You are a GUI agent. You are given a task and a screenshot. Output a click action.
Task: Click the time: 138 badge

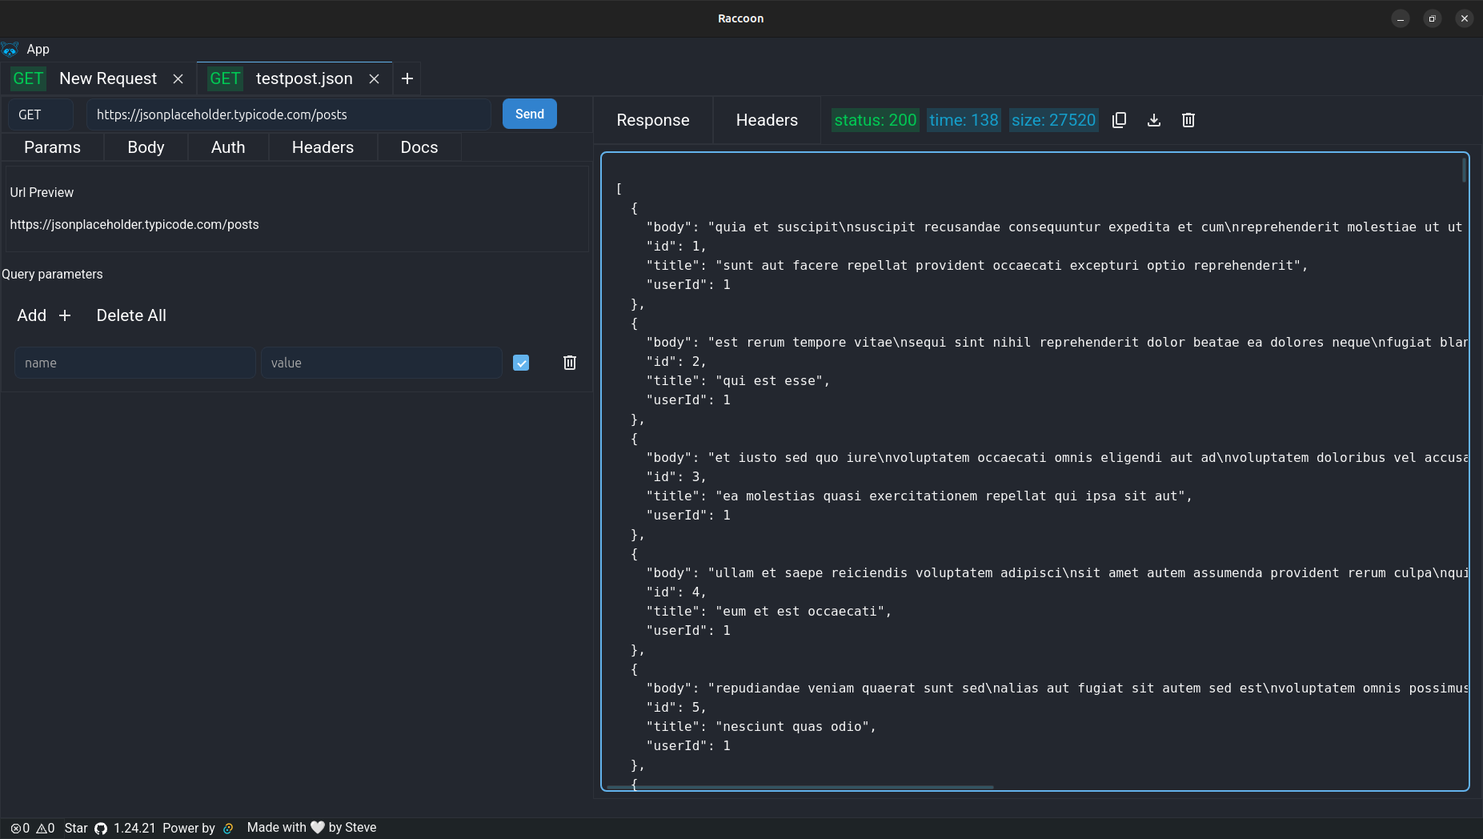pos(964,120)
